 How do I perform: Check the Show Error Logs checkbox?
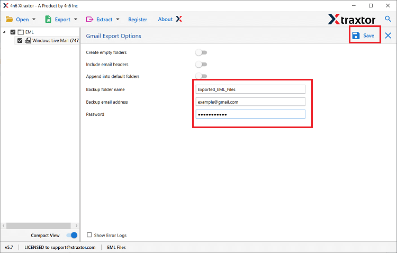[x=89, y=235]
